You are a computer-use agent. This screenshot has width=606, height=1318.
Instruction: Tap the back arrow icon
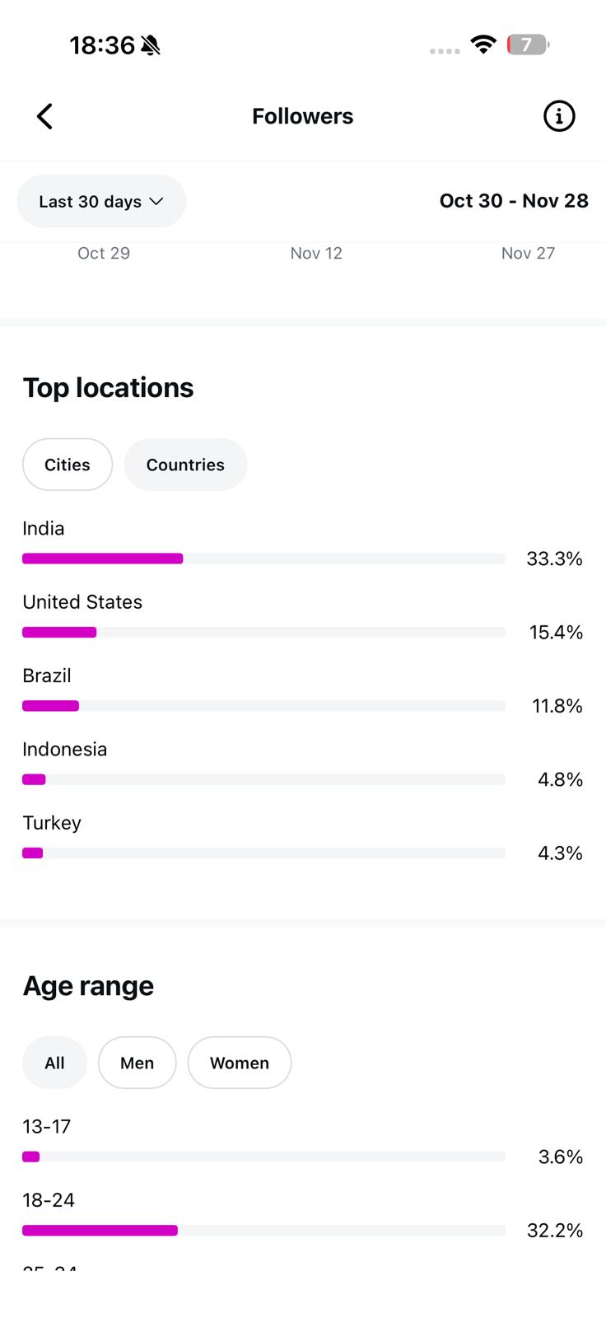45,116
